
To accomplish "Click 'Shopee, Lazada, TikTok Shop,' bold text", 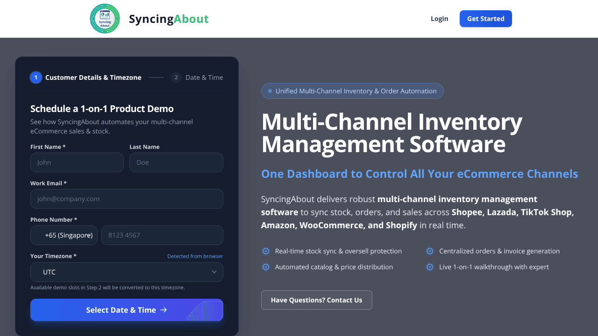I will tap(513, 212).
